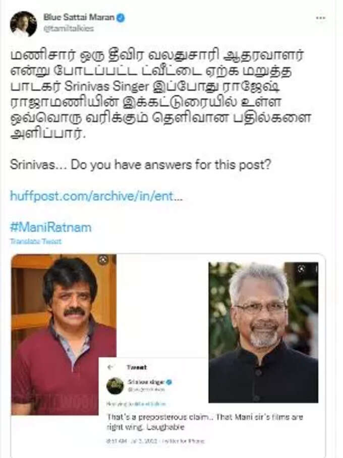Open Blue Sattai Maran's profile avatar
The width and height of the screenshot is (343, 458).
click(x=23, y=24)
